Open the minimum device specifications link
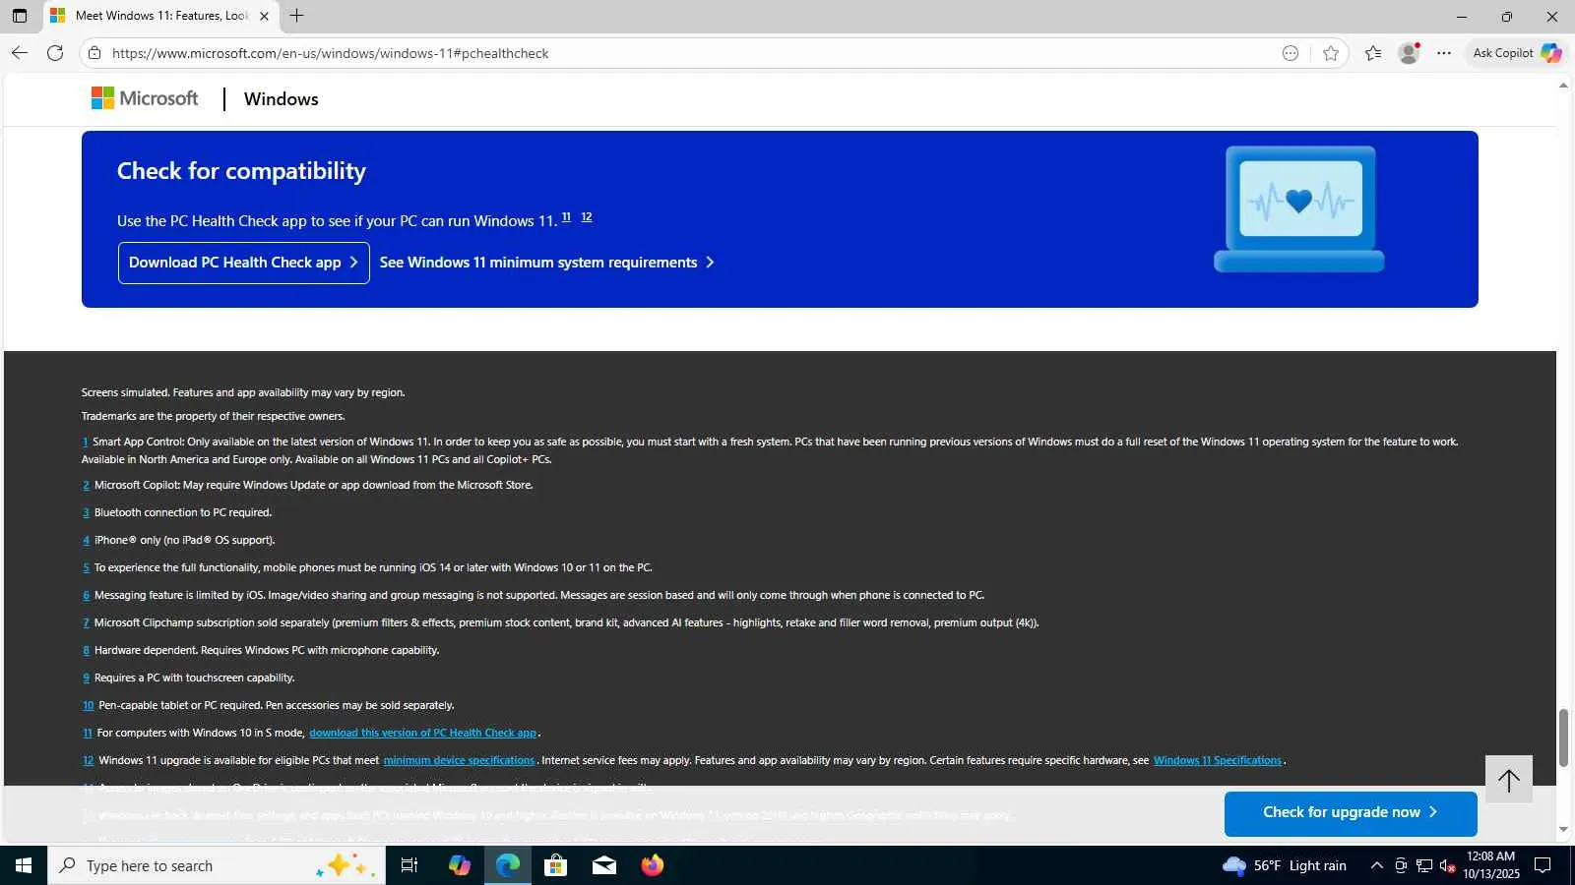1575x885 pixels. 459,760
